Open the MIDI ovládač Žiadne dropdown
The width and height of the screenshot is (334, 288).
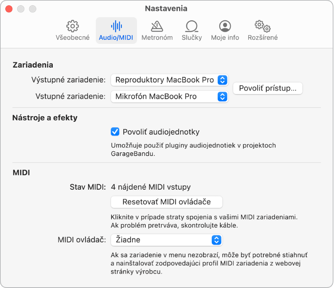coord(166,240)
